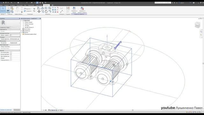Toggle the 'Может служить...' checkbox

tap(11, 35)
